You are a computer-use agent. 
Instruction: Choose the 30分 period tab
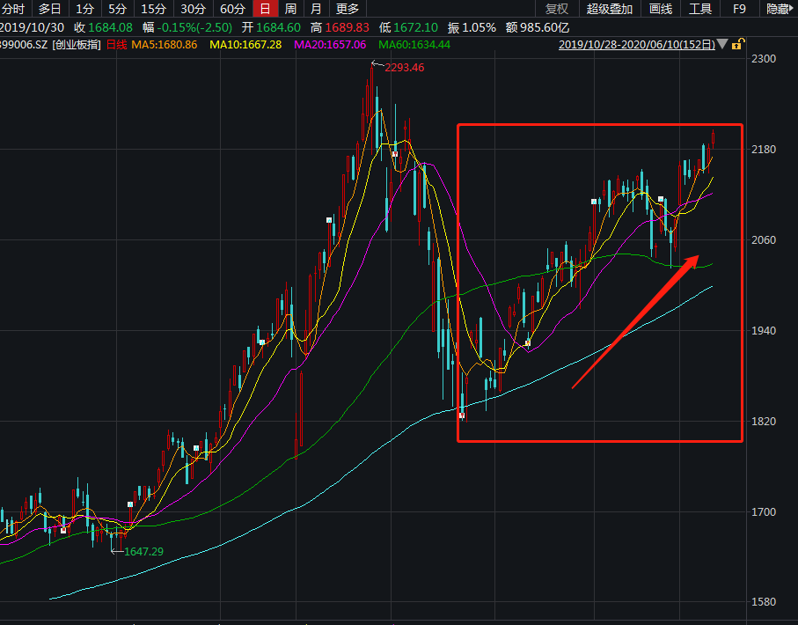pos(193,9)
